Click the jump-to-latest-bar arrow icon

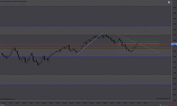pyautogui.click(x=169, y=2)
